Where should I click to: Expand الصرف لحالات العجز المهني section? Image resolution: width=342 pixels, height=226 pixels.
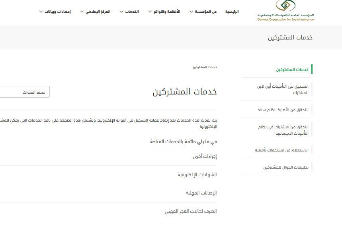191,212
